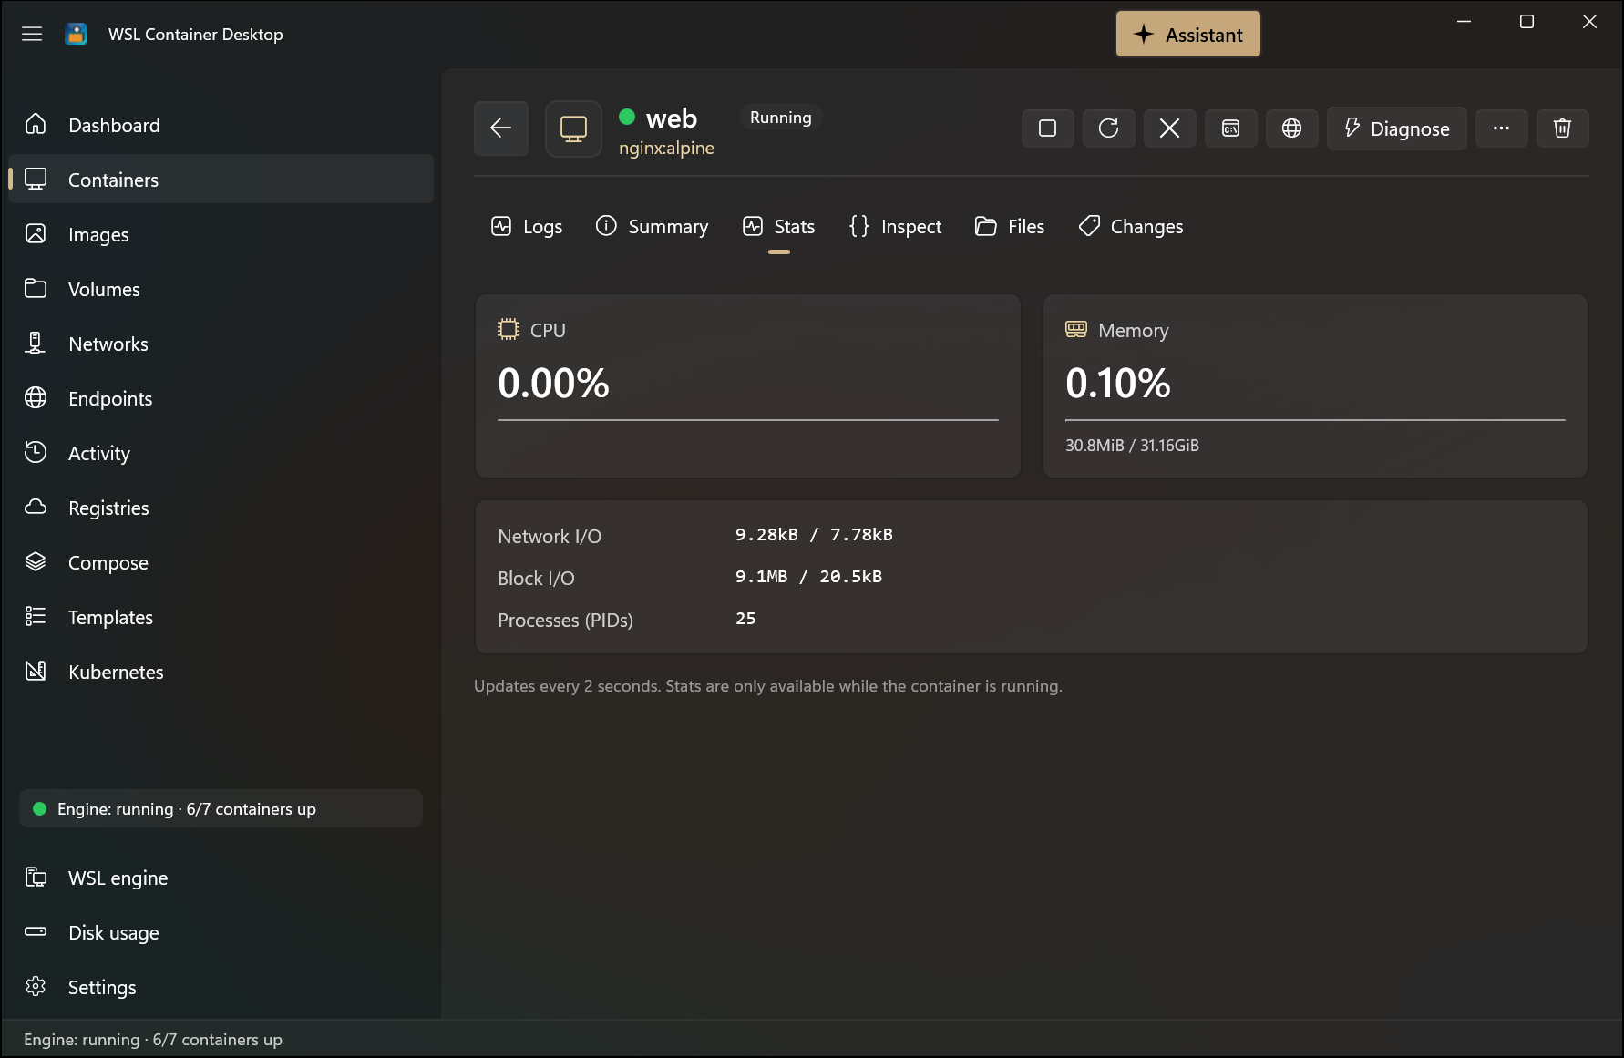The height and width of the screenshot is (1058, 1624).
Task: Click the Diagnose button
Action: (1396, 128)
